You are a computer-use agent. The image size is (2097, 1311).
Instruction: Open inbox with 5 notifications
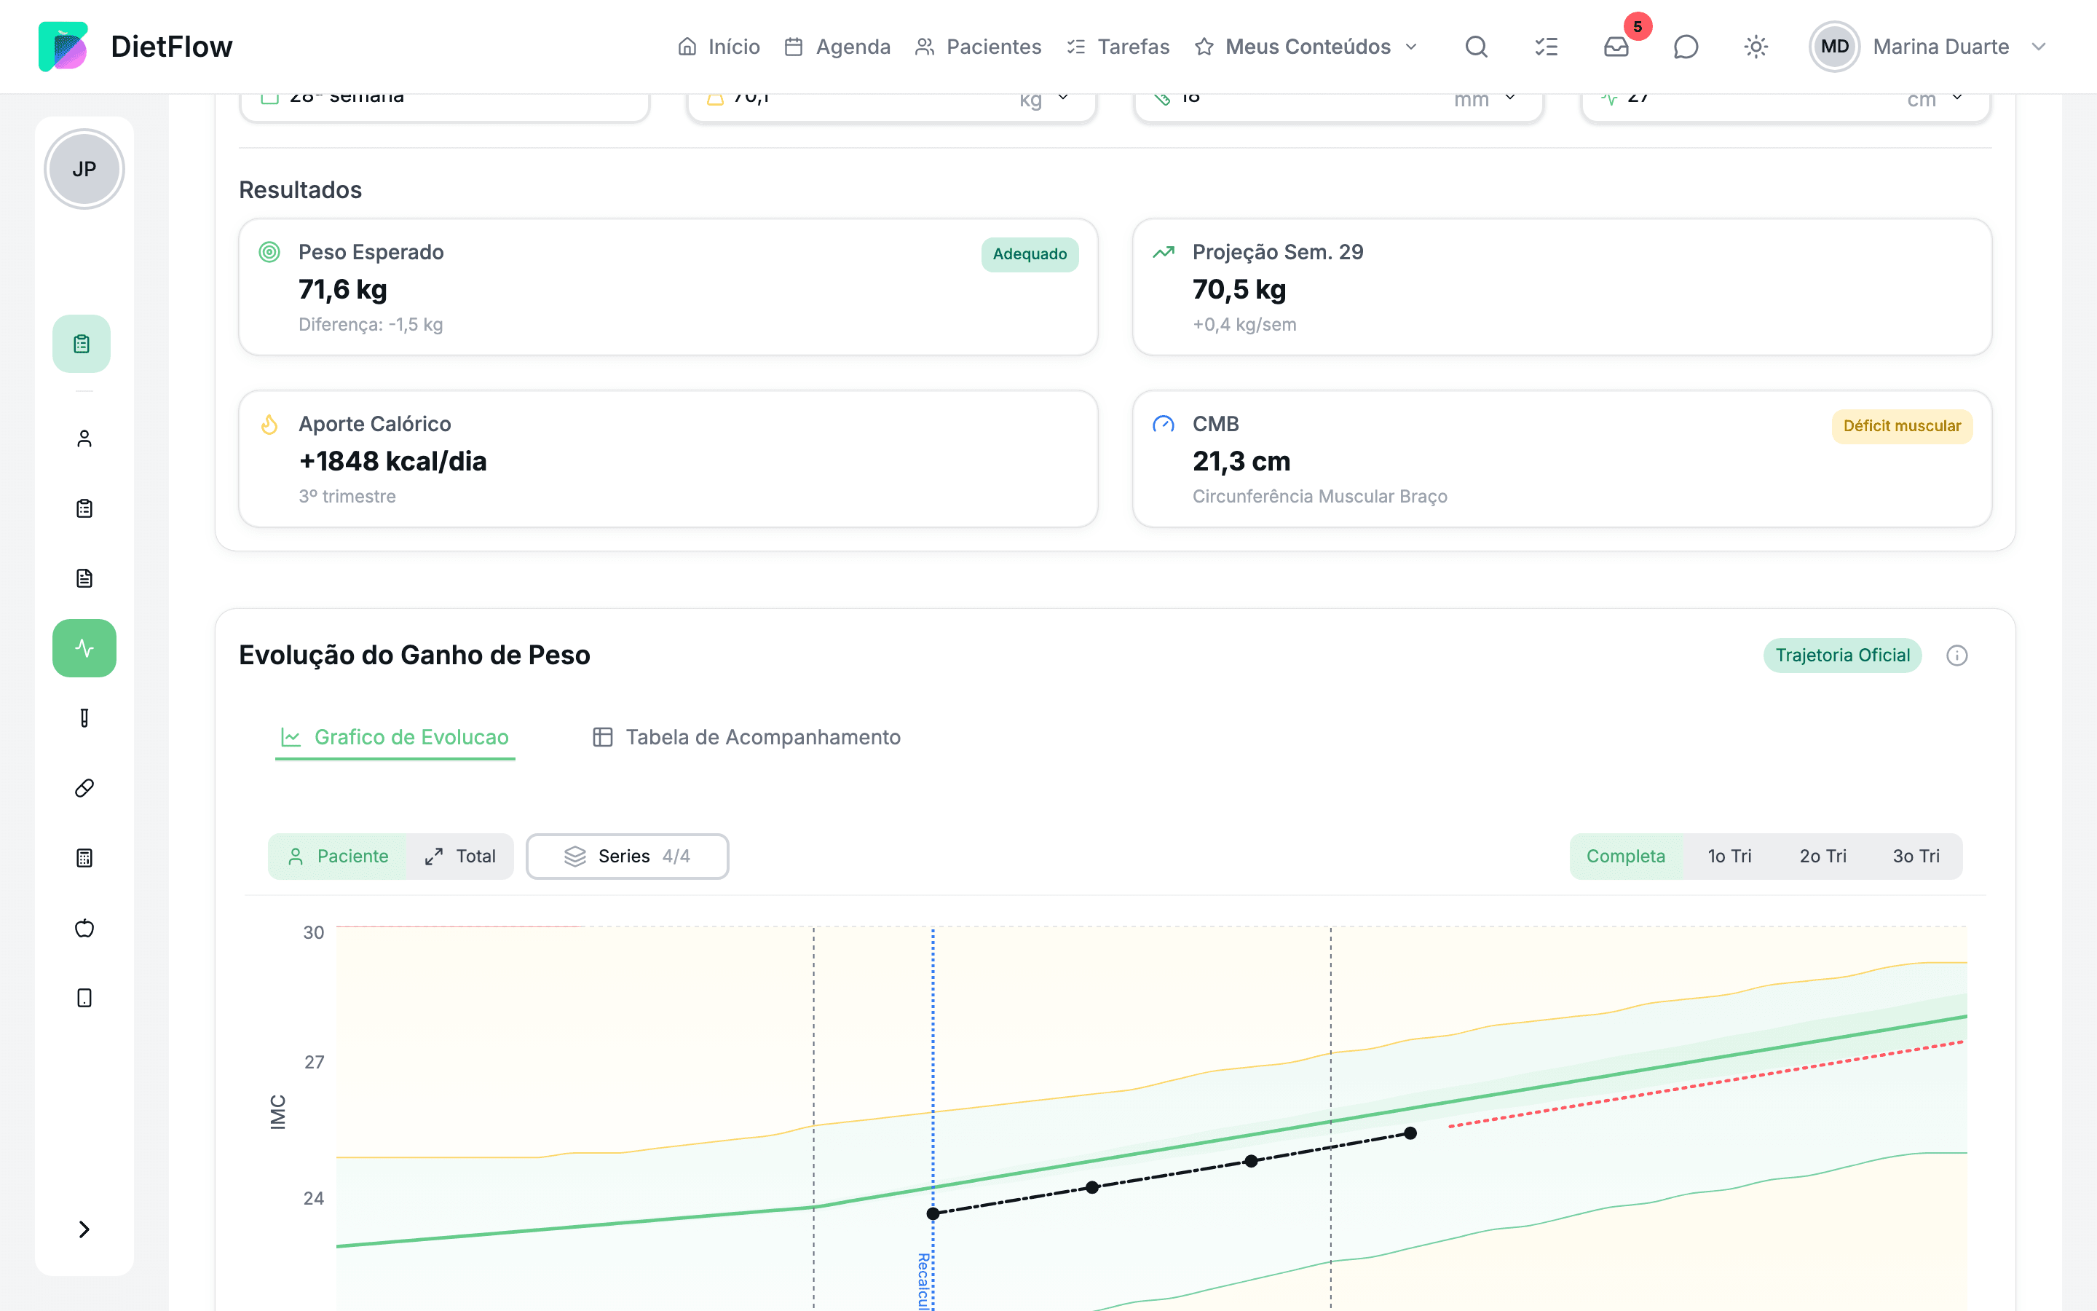tap(1616, 47)
